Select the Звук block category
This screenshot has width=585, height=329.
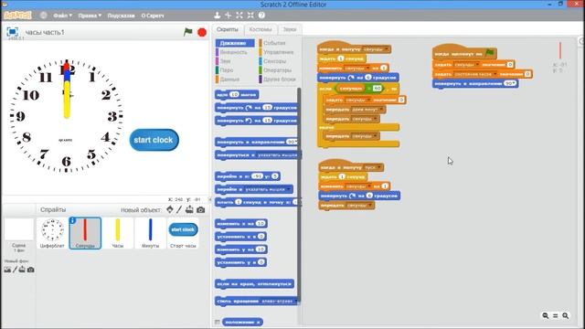(x=235, y=61)
